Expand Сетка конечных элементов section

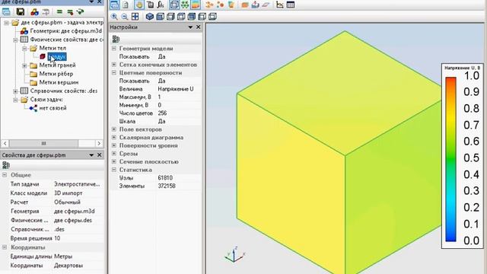(113, 65)
